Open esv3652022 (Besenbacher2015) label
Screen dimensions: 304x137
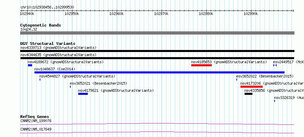[x=265, y=76]
